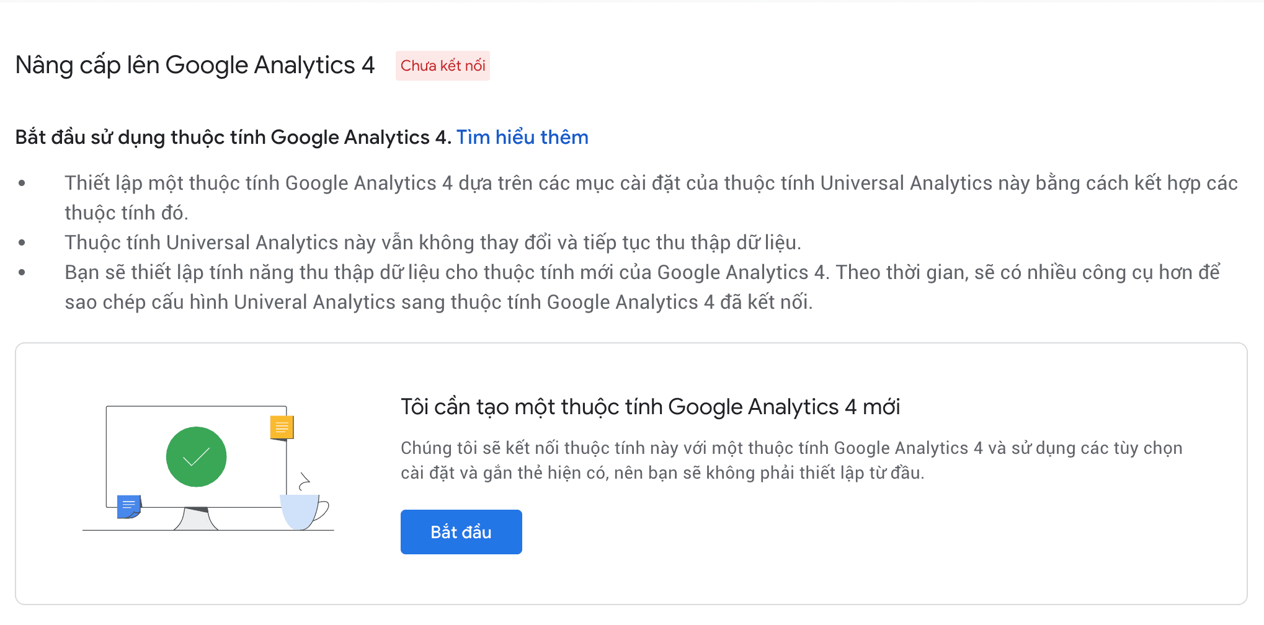This screenshot has width=1264, height=625.
Task: Click the second bullet about Universal Analytics unchanged
Action: [x=433, y=242]
